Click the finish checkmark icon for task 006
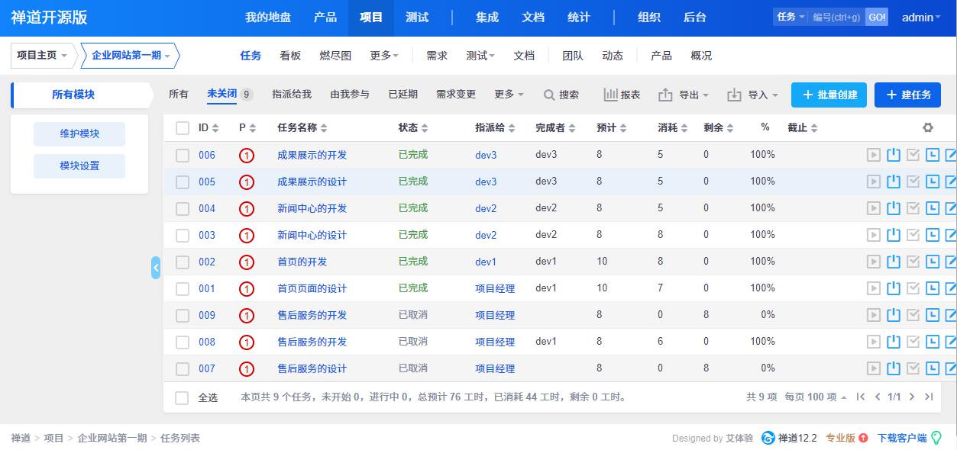The image size is (957, 450). (x=913, y=155)
